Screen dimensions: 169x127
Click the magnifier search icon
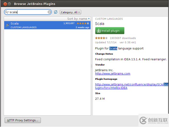coord(6,12)
